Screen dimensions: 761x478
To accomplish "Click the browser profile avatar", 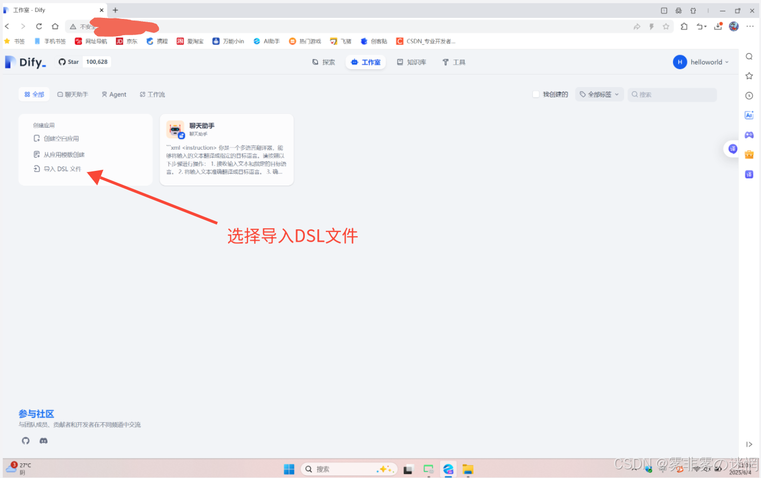I will point(734,26).
